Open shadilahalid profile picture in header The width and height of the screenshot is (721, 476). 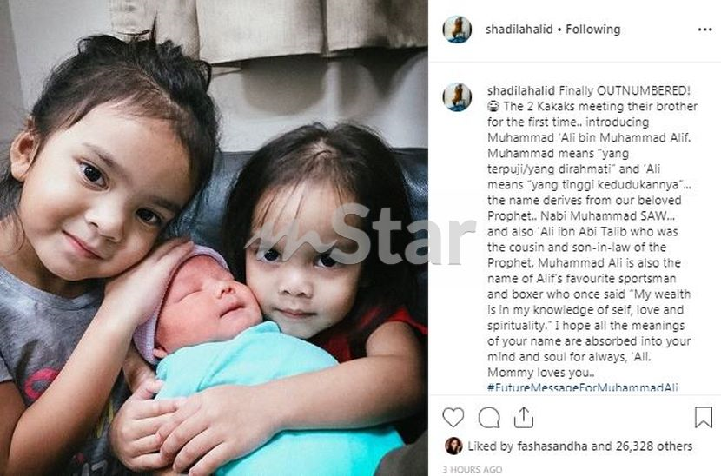[x=457, y=30]
